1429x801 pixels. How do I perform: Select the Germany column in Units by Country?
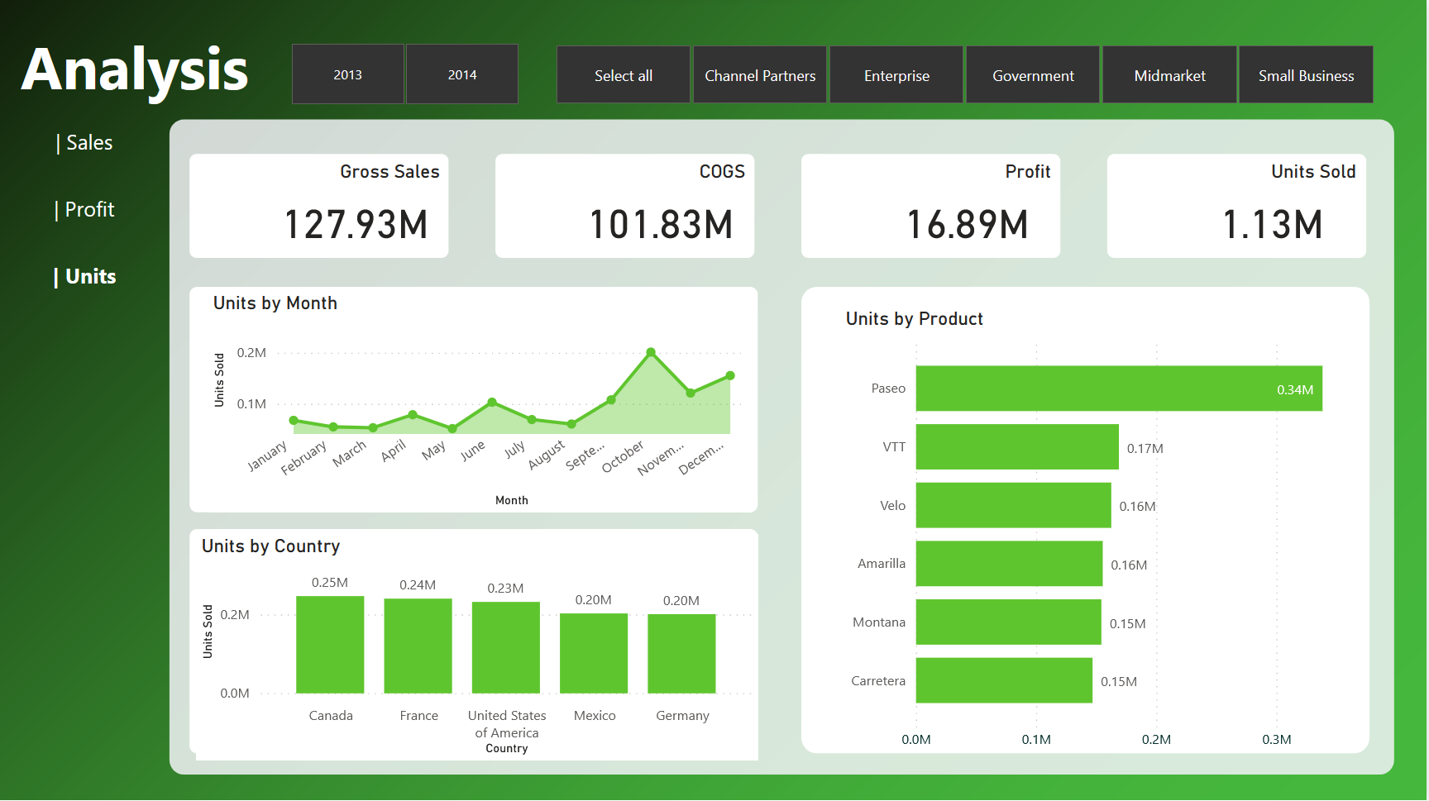681,653
